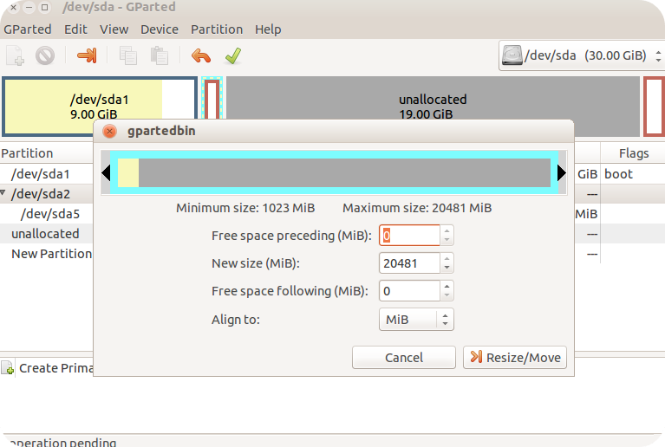Collapse the /dev/sda2 tree row

pyautogui.click(x=3, y=193)
